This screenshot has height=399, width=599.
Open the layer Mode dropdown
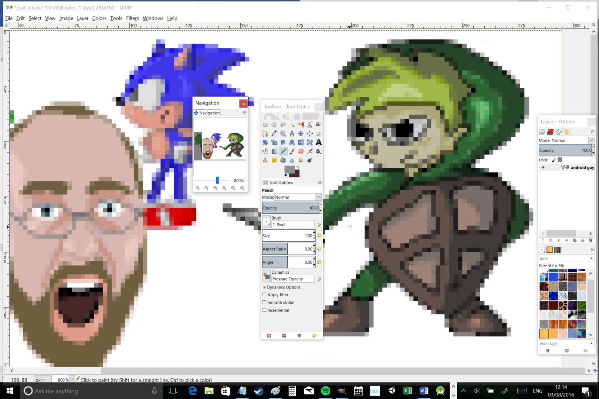[590, 140]
